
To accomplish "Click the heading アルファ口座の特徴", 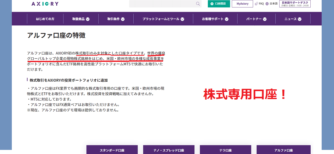I will pyautogui.click(x=56, y=35).
